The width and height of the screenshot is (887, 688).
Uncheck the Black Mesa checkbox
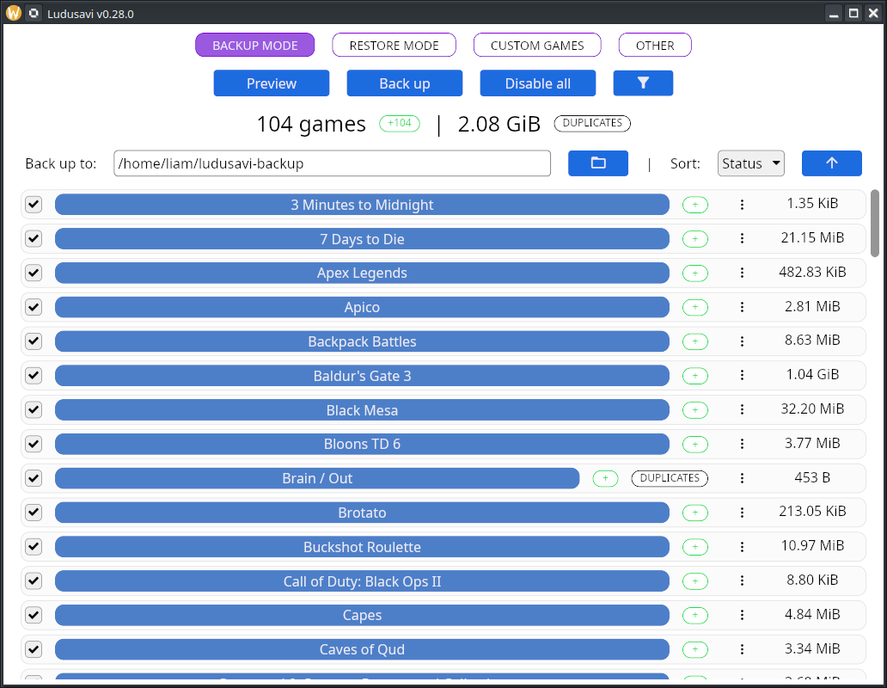(34, 409)
